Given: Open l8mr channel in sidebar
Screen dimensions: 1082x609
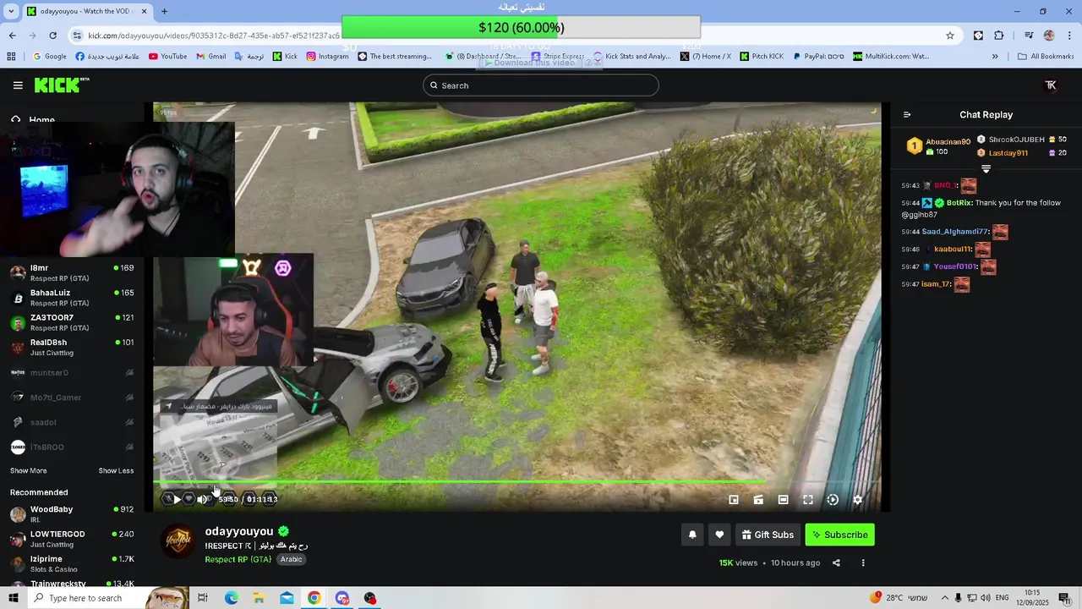Looking at the screenshot, I should [72, 272].
